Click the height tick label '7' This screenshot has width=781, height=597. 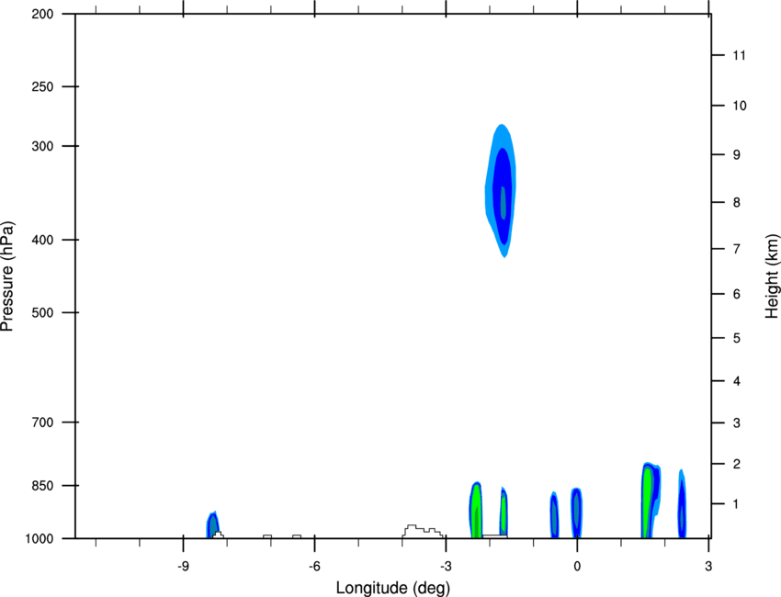[x=737, y=249]
